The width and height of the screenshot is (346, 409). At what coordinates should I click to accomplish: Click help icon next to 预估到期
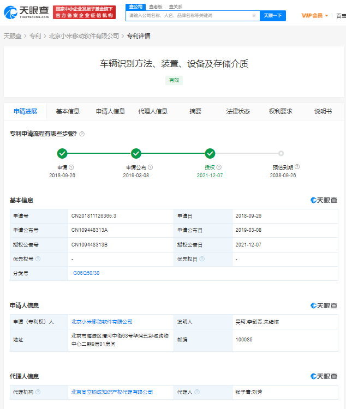point(297,167)
